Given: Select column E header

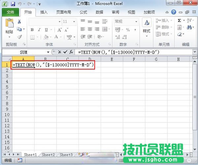Looking at the screenshot, I should pyautogui.click(x=112, y=59).
